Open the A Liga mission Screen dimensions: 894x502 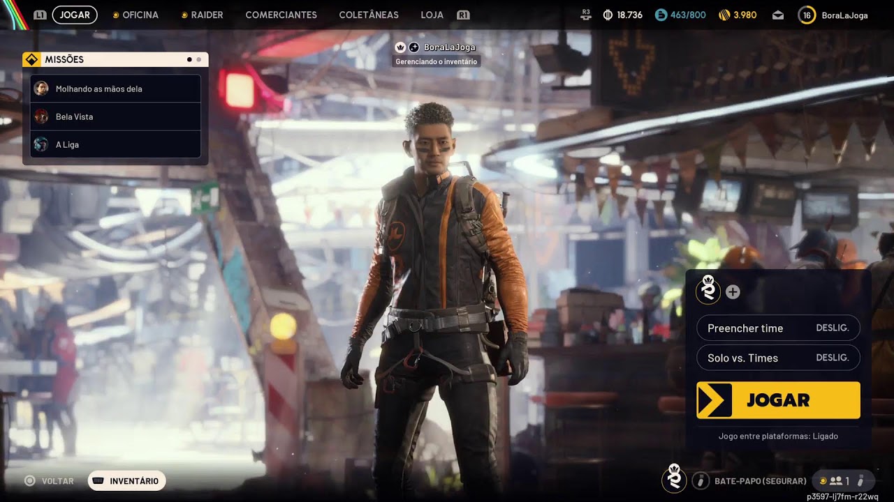pos(116,144)
